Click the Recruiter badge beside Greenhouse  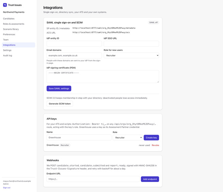(x=65, y=145)
